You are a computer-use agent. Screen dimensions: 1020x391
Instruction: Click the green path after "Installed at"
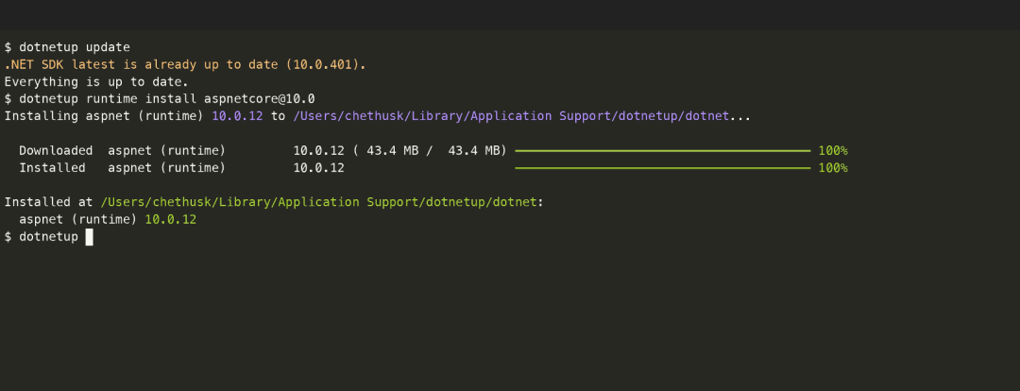pos(319,202)
